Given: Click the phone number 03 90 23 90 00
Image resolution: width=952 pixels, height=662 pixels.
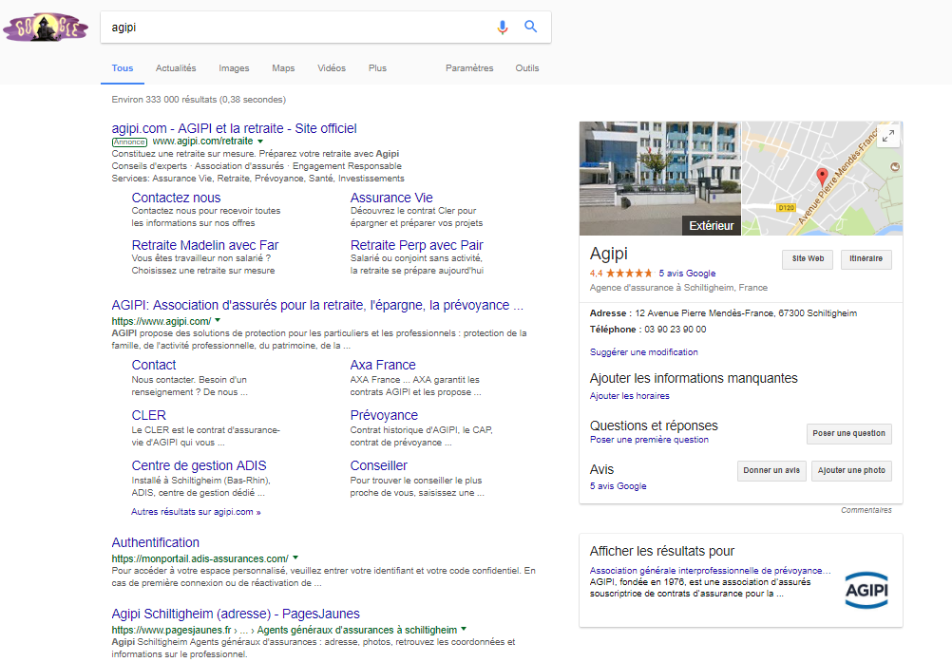Looking at the screenshot, I should [676, 330].
